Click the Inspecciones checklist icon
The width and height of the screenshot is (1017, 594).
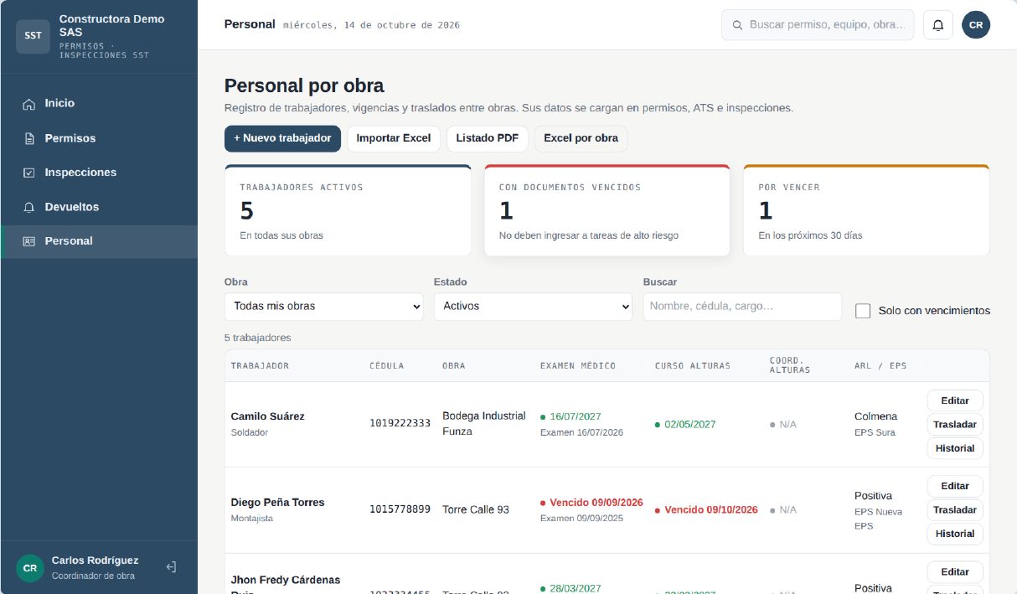click(29, 173)
